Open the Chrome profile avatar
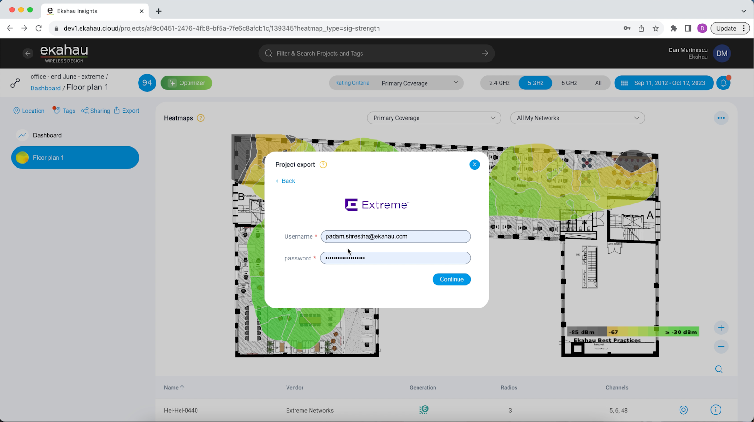The width and height of the screenshot is (754, 422). pos(702,28)
